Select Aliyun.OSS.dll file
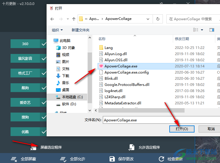220x163 pixels. pos(113,60)
